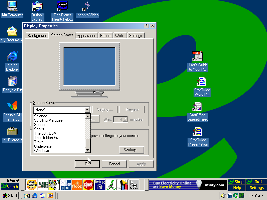Choose Scrolling Marquee from the screen saver list
The image size is (267, 200).
pyautogui.click(x=48, y=120)
